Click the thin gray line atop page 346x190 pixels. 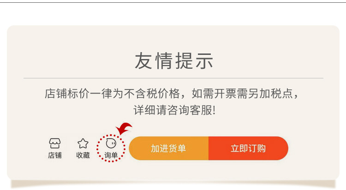[x=173, y=2]
